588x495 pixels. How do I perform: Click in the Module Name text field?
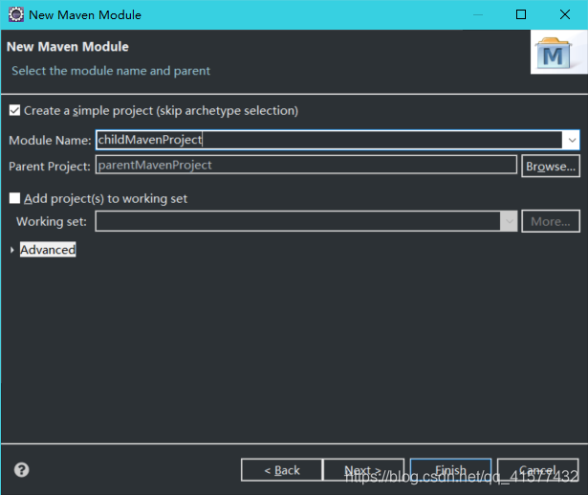(329, 140)
